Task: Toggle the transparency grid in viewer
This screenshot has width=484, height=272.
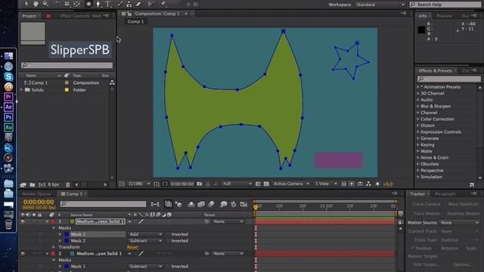Action: coord(266,184)
